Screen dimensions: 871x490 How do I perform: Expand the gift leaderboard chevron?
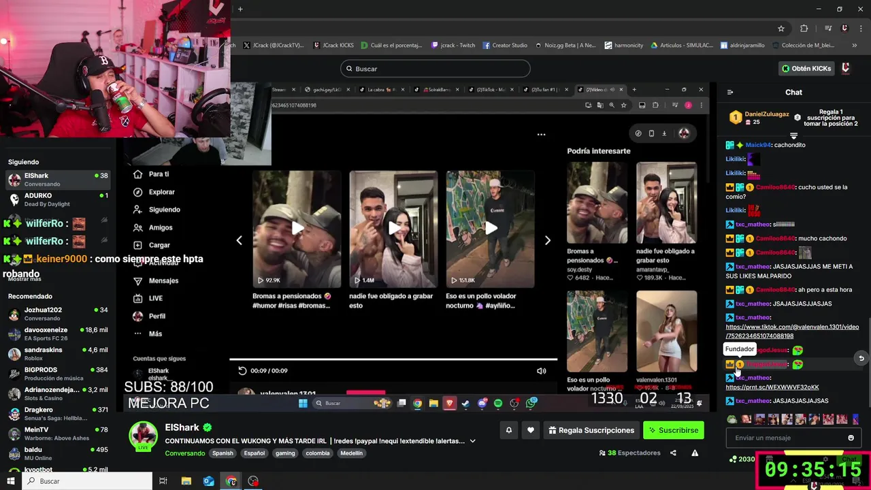(793, 136)
